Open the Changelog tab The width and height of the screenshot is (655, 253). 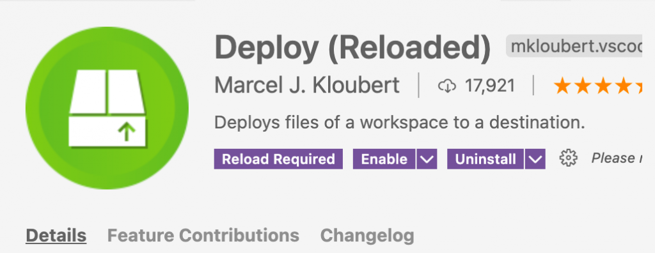pyautogui.click(x=367, y=236)
